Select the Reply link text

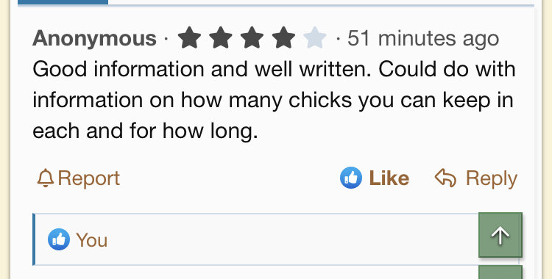click(x=492, y=179)
